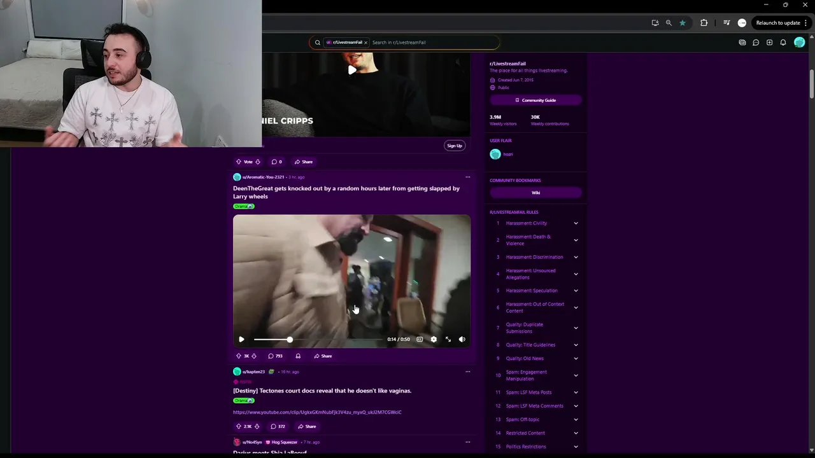This screenshot has width=815, height=458.
Task: Share the Destiny Tectones post
Action: (307, 426)
